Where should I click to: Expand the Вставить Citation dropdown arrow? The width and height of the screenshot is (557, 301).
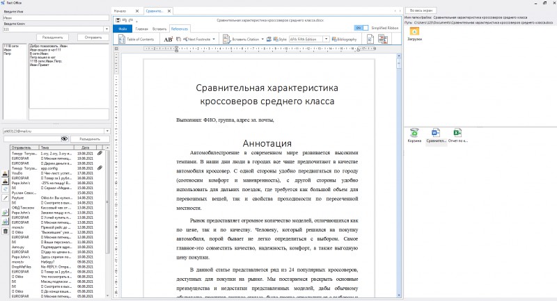[262, 39]
